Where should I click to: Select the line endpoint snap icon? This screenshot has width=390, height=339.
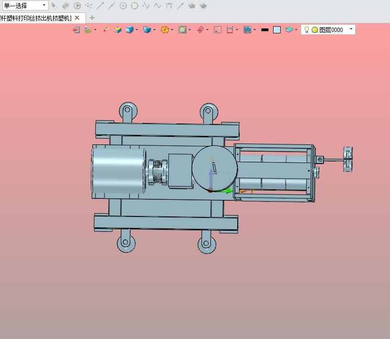tap(100, 6)
